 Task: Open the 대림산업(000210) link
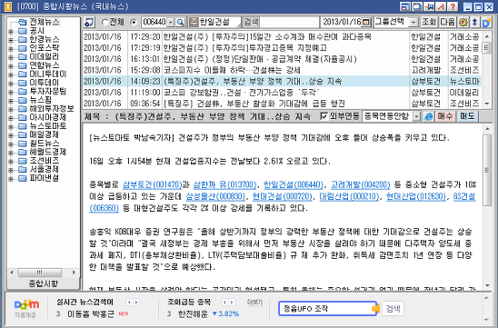click(349, 196)
